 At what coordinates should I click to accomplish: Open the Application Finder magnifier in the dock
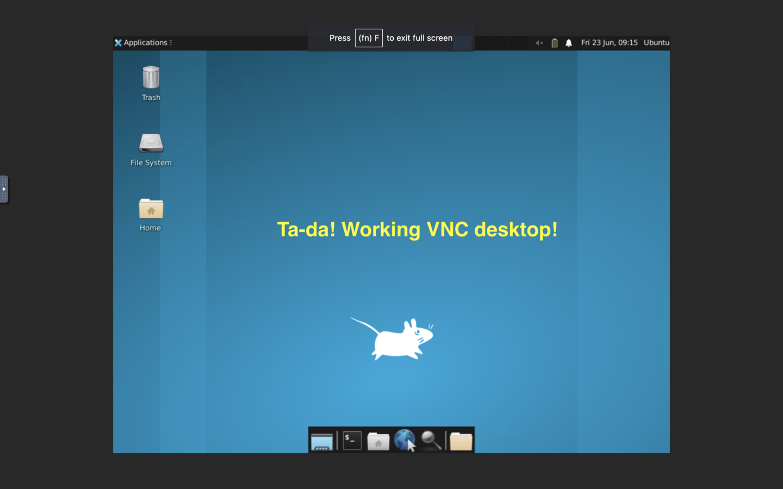431,441
